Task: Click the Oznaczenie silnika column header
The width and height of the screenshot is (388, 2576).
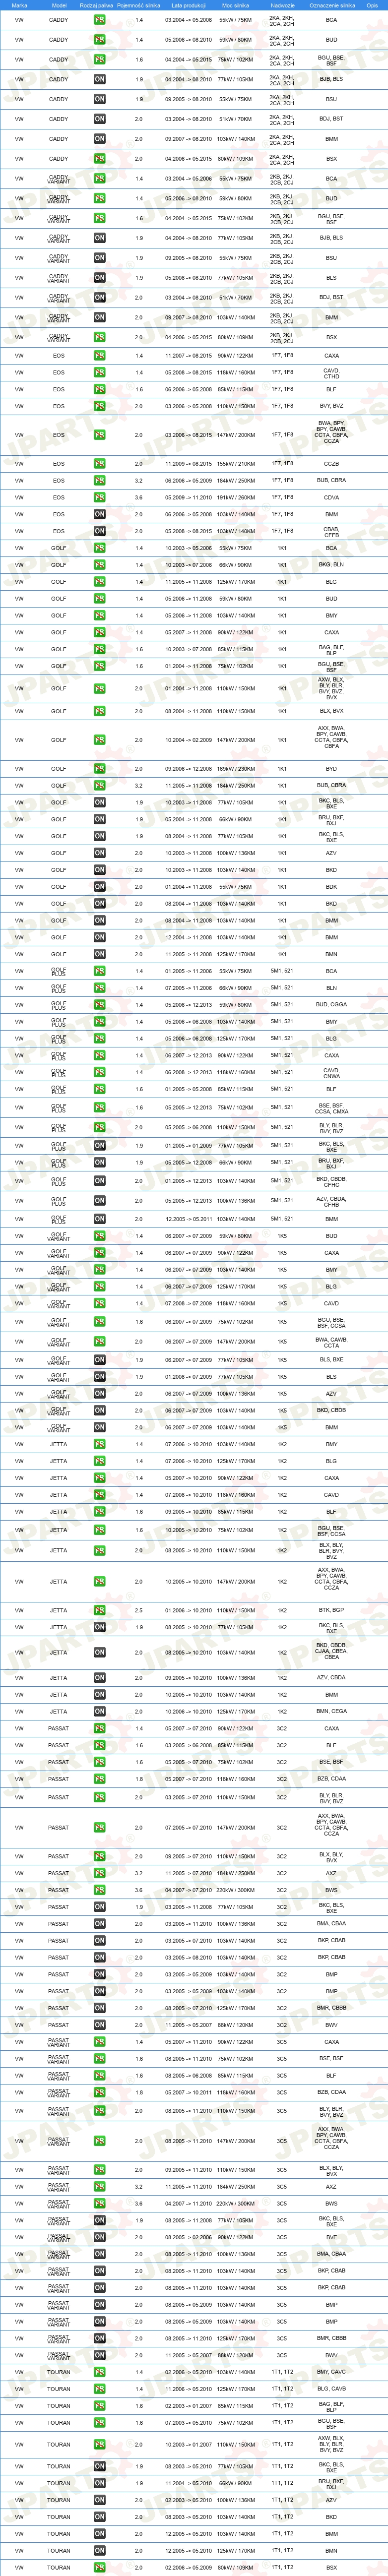Action: [x=331, y=5]
